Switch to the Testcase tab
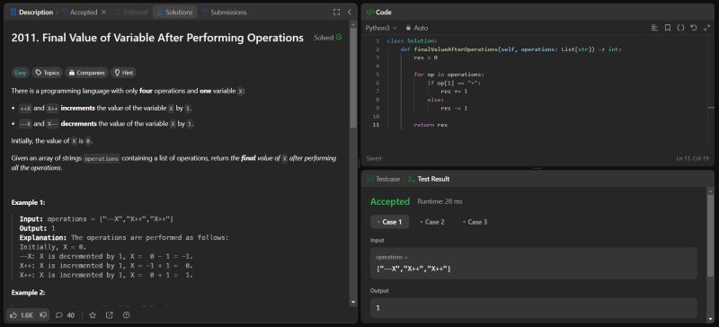The image size is (719, 327). 384,179
